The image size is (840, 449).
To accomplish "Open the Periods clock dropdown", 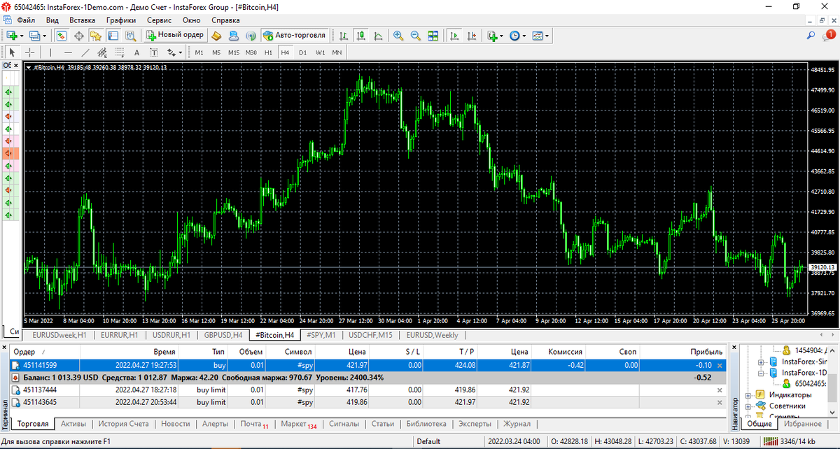I will click(514, 35).
